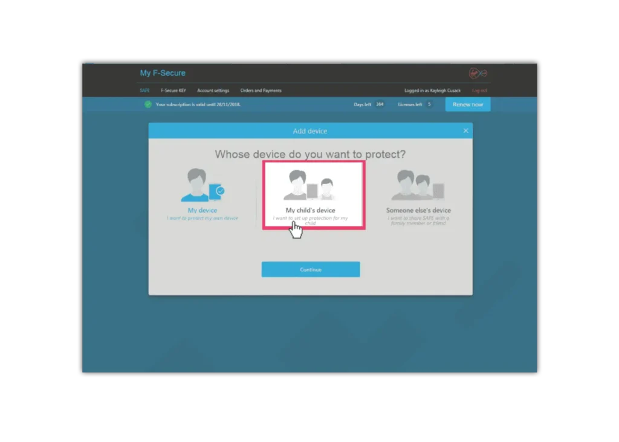Close the Add device dialog
The height and width of the screenshot is (442, 619).
(x=466, y=130)
